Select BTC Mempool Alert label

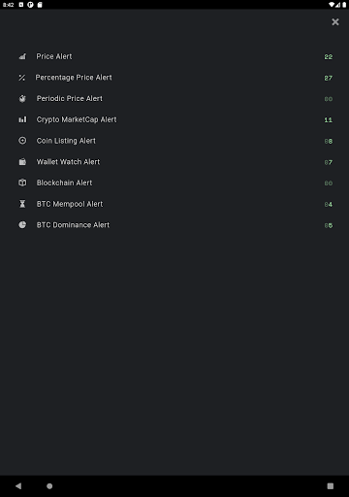click(x=70, y=204)
